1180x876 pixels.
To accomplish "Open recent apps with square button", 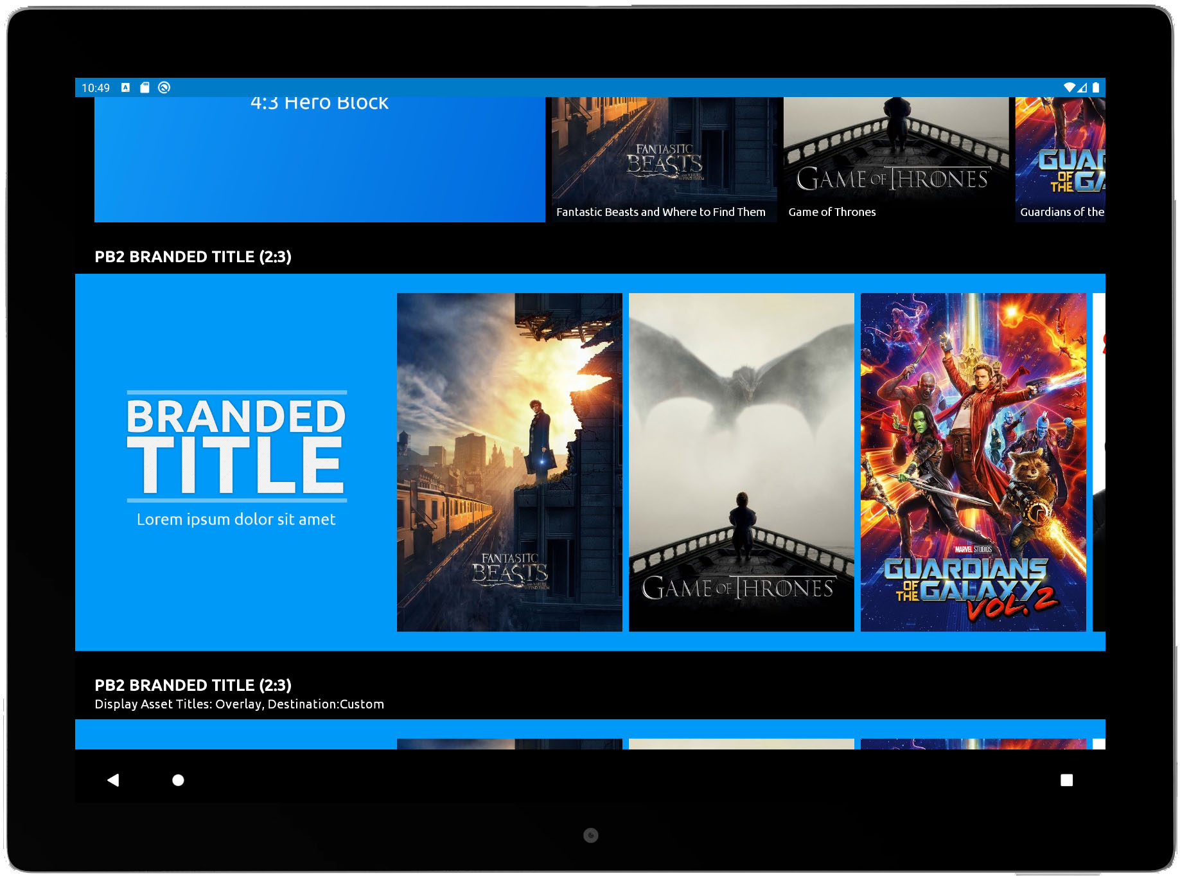I will [x=1066, y=780].
